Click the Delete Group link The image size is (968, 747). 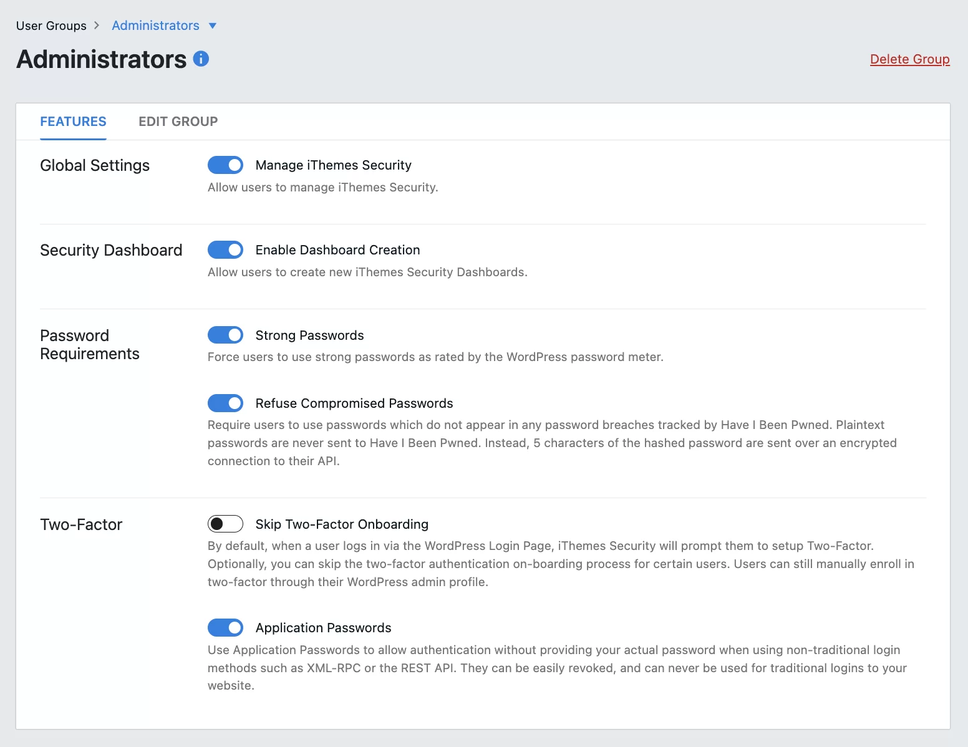(x=910, y=59)
